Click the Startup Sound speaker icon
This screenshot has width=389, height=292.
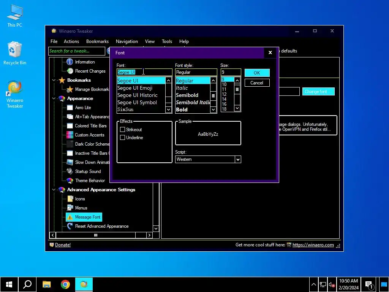(x=70, y=171)
